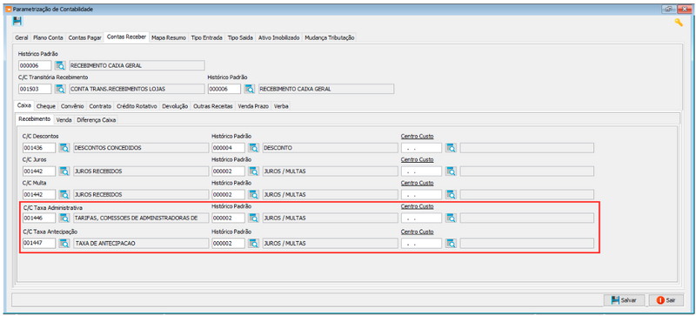Click the save diskette icon in toolbar

(17, 21)
